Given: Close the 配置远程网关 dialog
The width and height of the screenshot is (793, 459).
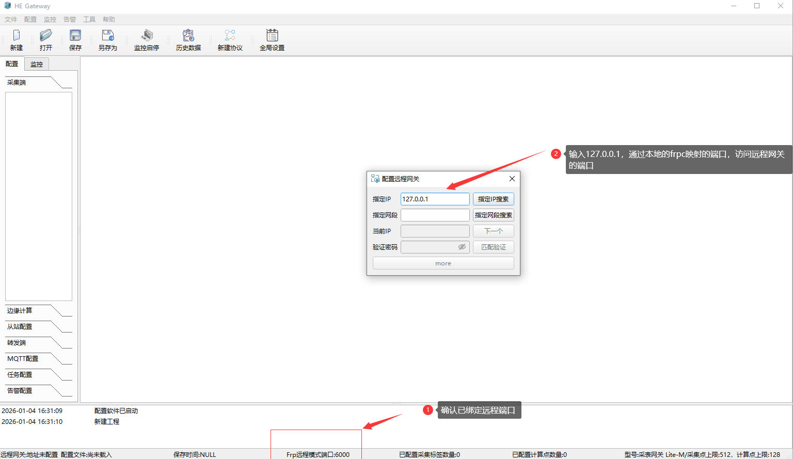Looking at the screenshot, I should [x=512, y=179].
